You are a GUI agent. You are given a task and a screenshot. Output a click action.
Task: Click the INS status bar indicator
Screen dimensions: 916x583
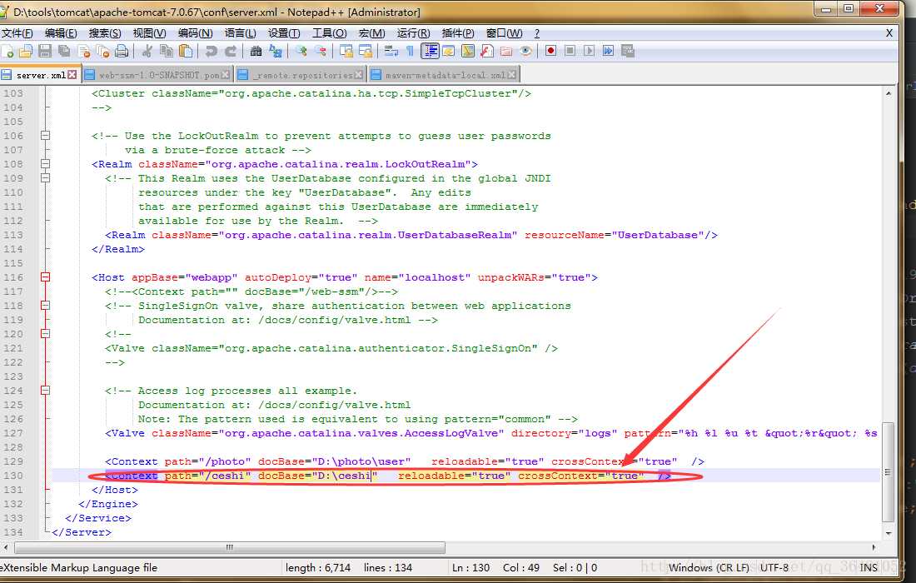(x=868, y=567)
